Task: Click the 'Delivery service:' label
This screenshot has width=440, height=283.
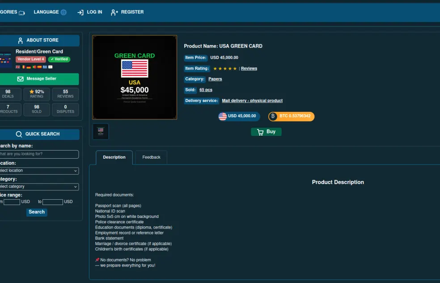Action: pyautogui.click(x=202, y=101)
